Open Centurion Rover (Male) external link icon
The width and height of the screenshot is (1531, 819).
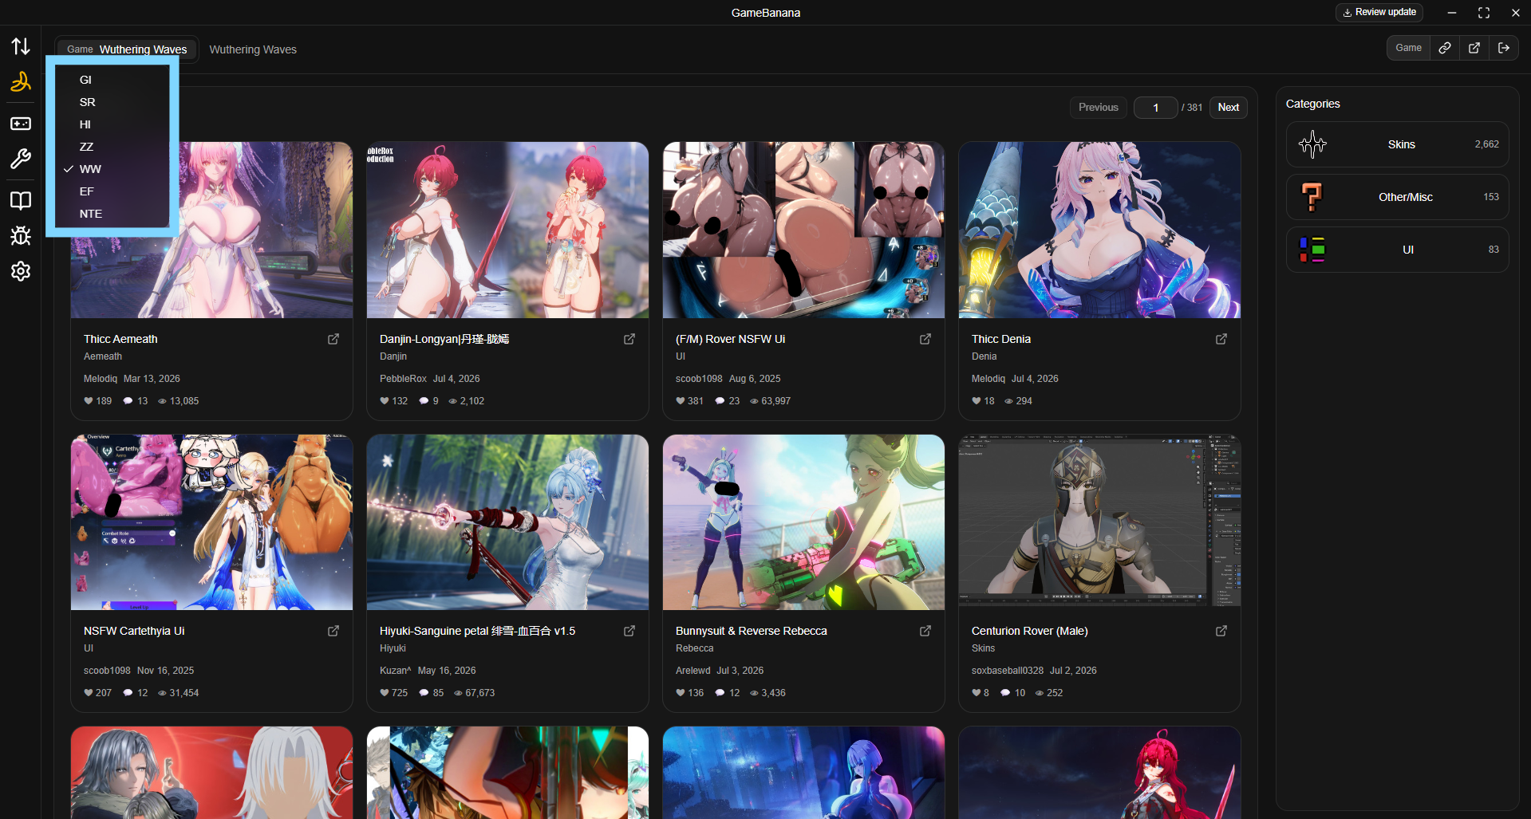coord(1221,631)
